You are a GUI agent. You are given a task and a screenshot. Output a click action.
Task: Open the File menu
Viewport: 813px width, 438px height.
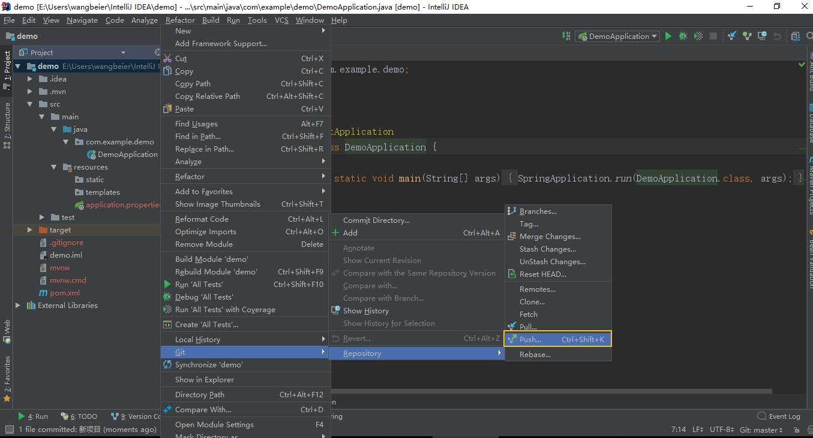pyautogui.click(x=9, y=20)
